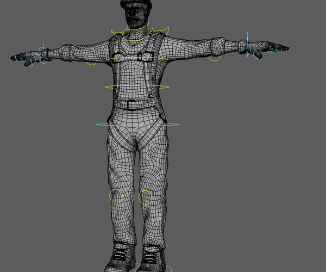The width and height of the screenshot is (326, 272).
Task: Pick the yellow elbow control arc under screen-right arm
Action: point(215,58)
